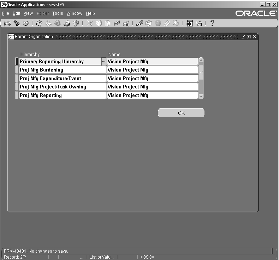
Task: Click the Oracle Applications title bar icon
Action: [x=4, y=5]
